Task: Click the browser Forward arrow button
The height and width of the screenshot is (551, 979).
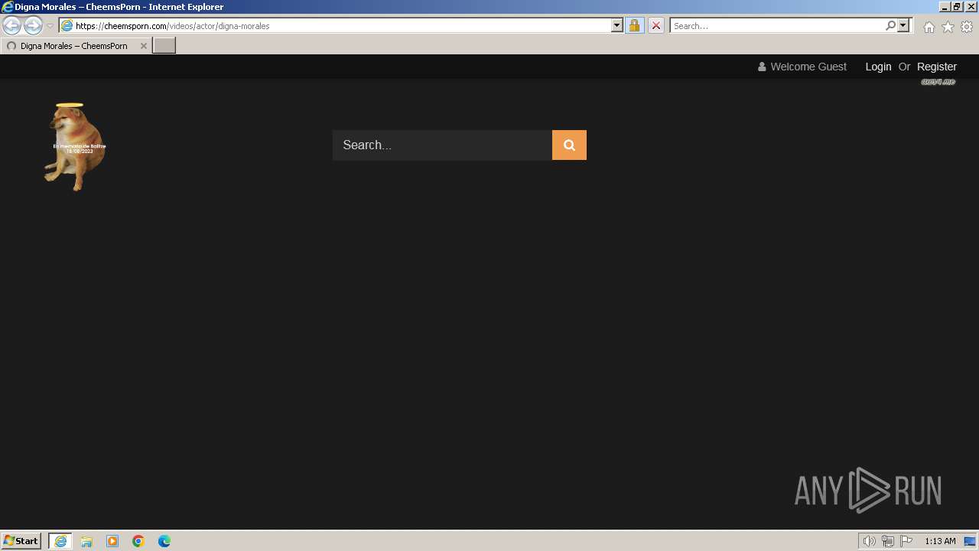Action: pos(33,25)
